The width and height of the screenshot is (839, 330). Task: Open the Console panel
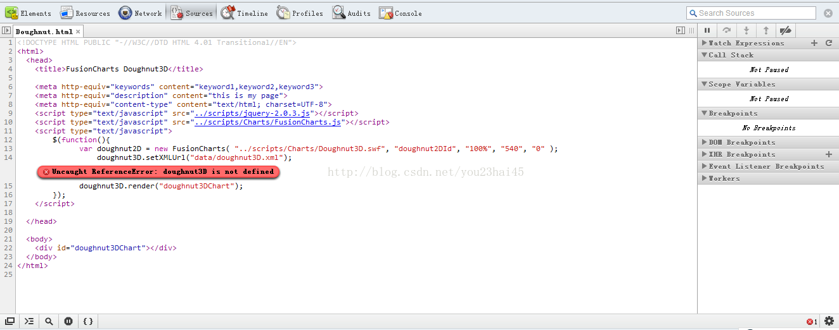point(400,13)
